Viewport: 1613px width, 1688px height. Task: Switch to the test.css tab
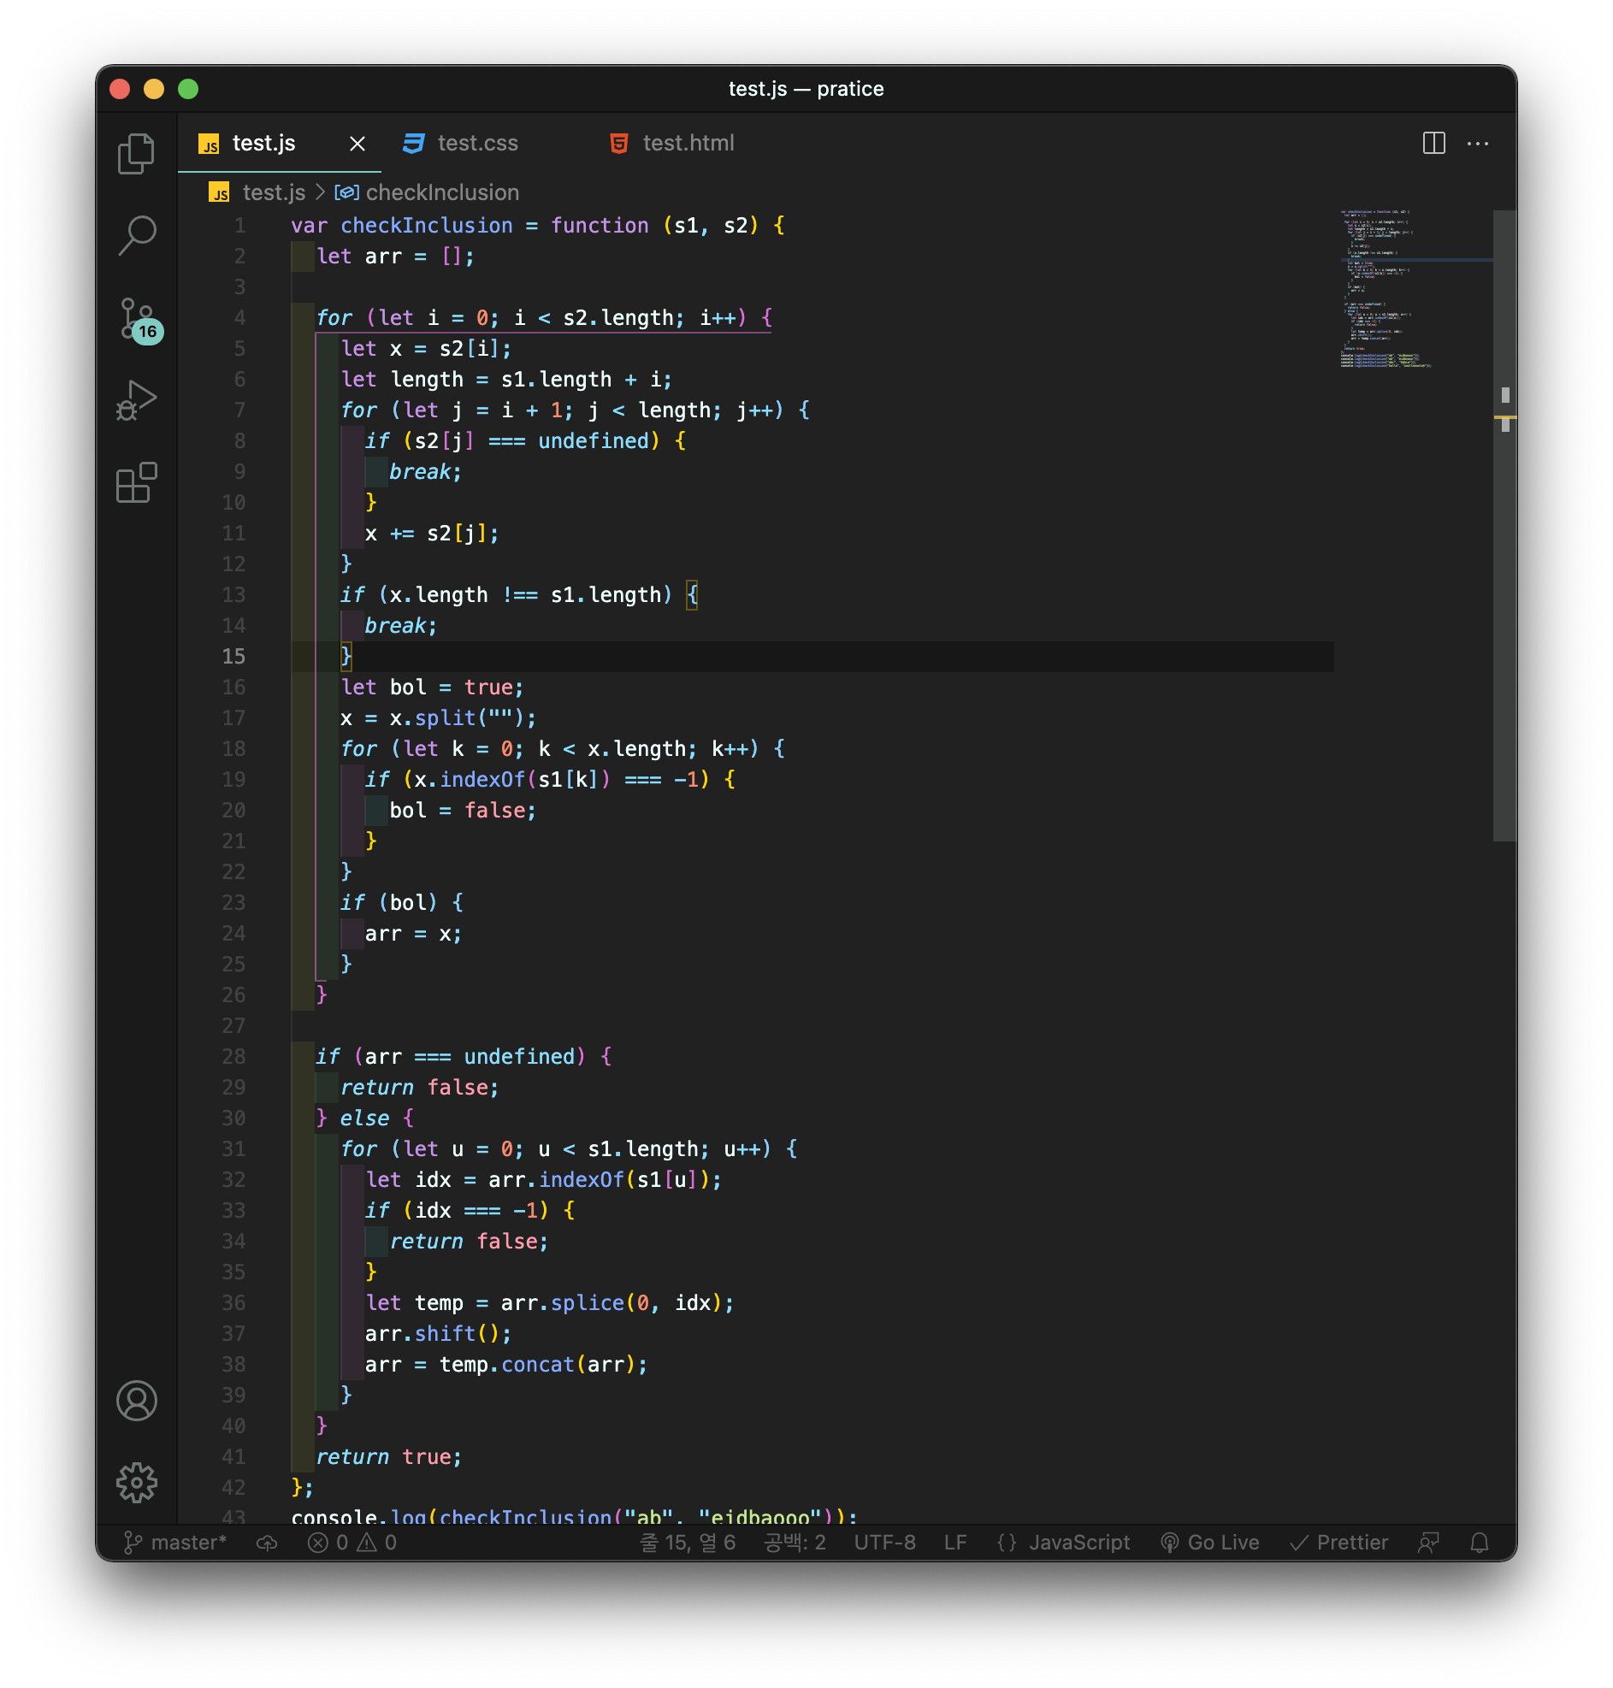(x=477, y=143)
